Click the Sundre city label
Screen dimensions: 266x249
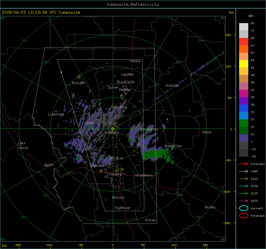pos(90,123)
